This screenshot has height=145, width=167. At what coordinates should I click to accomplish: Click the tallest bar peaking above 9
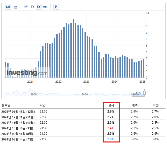(73, 49)
